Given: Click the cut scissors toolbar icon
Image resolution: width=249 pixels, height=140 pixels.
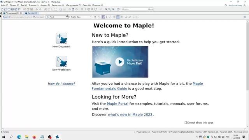Looking at the screenshot, I should tap(25, 9).
